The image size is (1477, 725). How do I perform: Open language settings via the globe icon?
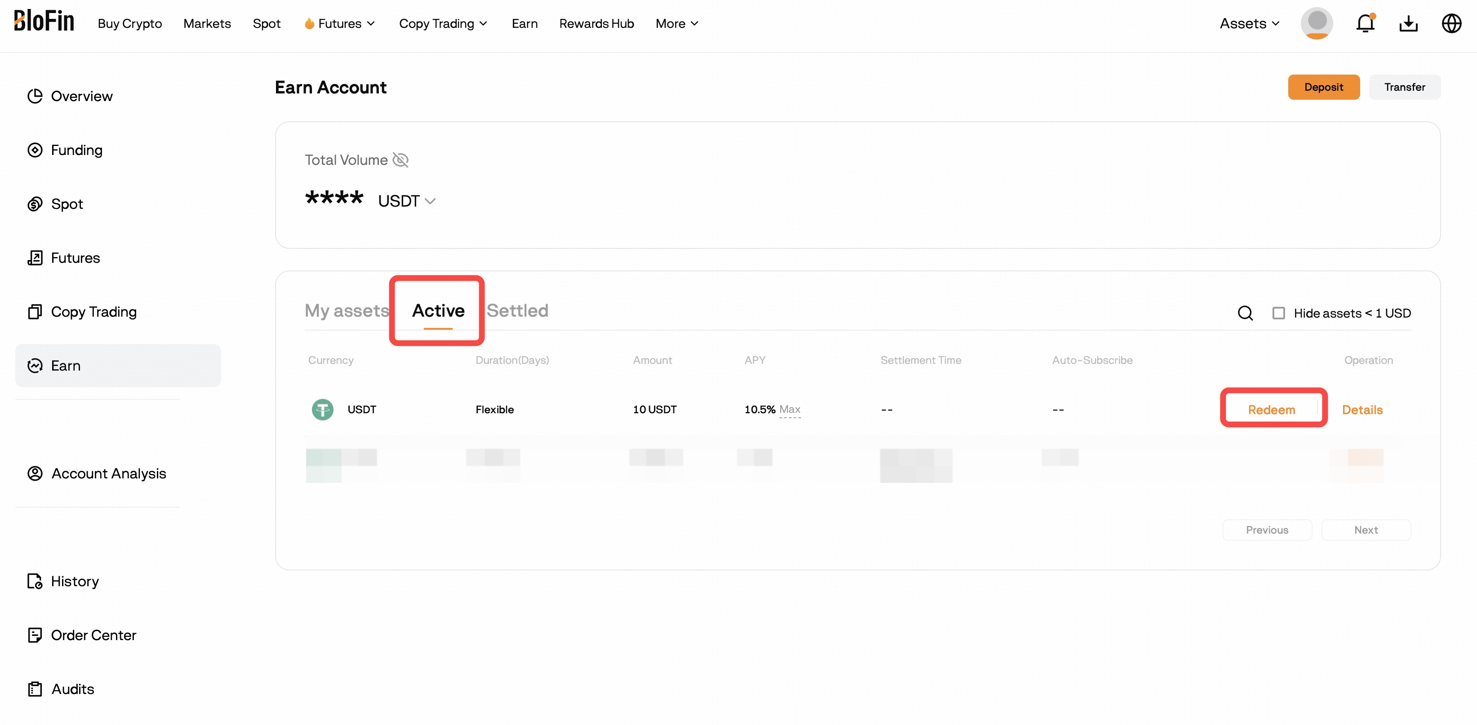click(1451, 23)
